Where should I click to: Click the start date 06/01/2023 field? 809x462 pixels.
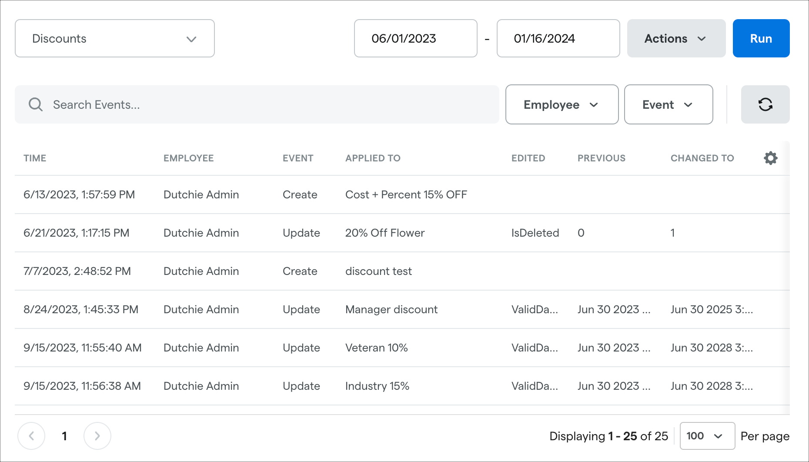pos(415,38)
